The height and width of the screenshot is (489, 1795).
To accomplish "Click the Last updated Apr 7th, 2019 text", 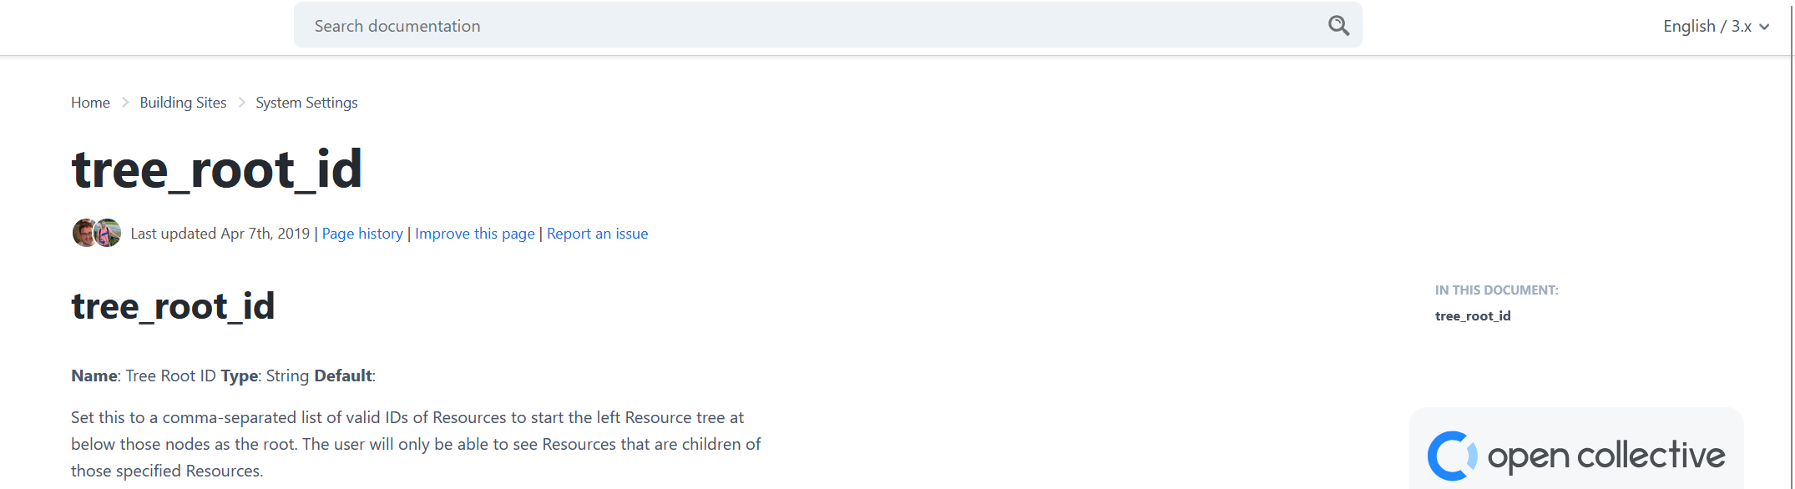I will [x=220, y=234].
